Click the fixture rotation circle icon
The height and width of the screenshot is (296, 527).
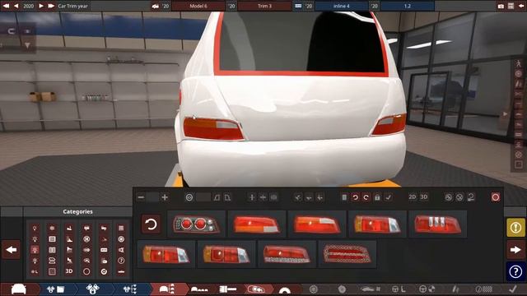tap(189, 197)
